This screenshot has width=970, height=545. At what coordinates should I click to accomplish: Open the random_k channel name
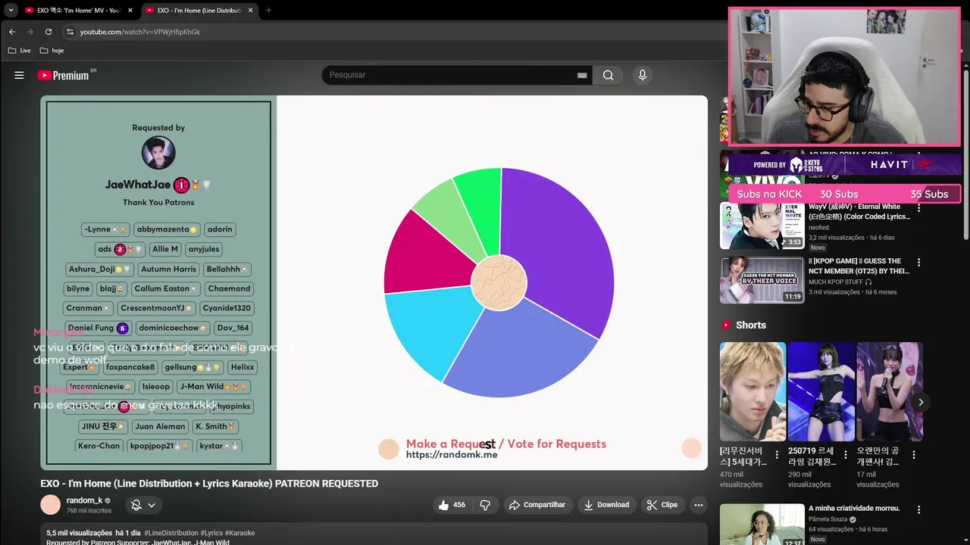coord(84,500)
